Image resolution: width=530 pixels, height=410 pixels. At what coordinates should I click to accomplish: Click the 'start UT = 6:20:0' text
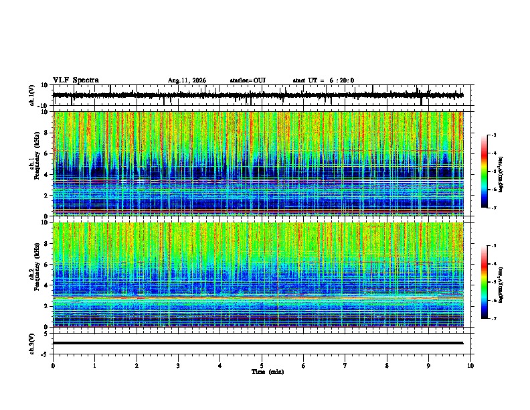click(323, 80)
